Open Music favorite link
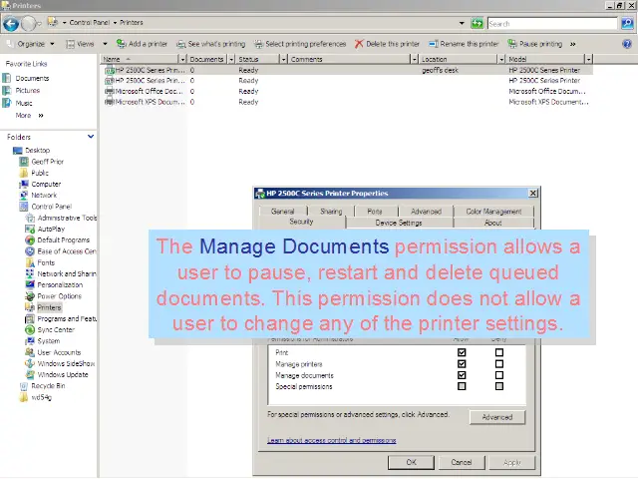 click(x=18, y=103)
